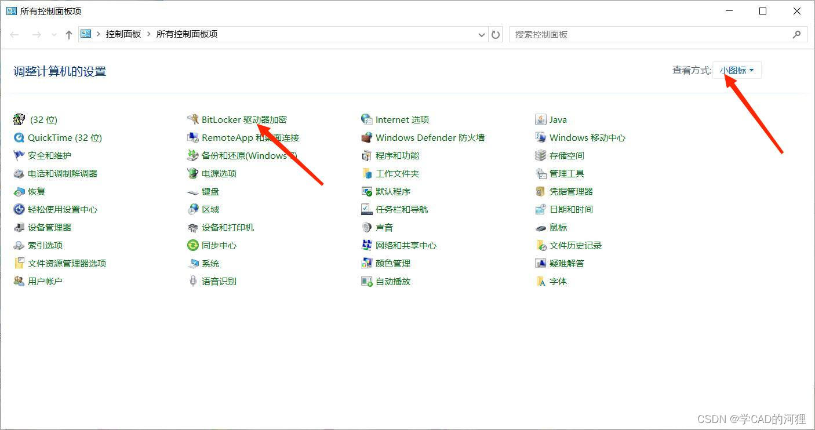
Task: Open the 日期和时间 link
Action: [571, 209]
